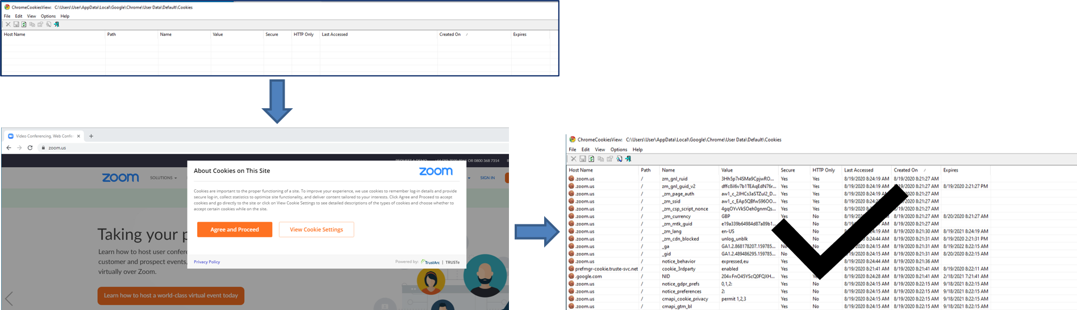
Task: Select the cmapi_cookie_privacy cookie name
Action: click(x=684, y=299)
